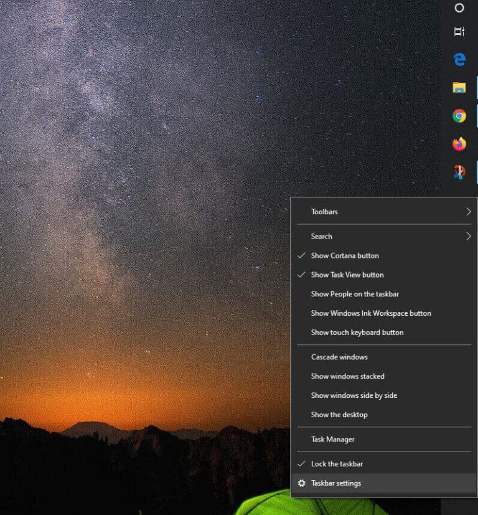This screenshot has height=515, width=478.
Task: Choose Show windows side by side
Action: point(384,395)
